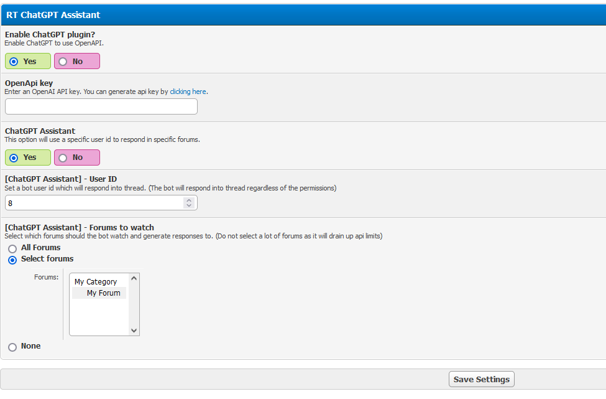Click forums list scroll up arrow
This screenshot has height=399, width=606.
pos(134,278)
